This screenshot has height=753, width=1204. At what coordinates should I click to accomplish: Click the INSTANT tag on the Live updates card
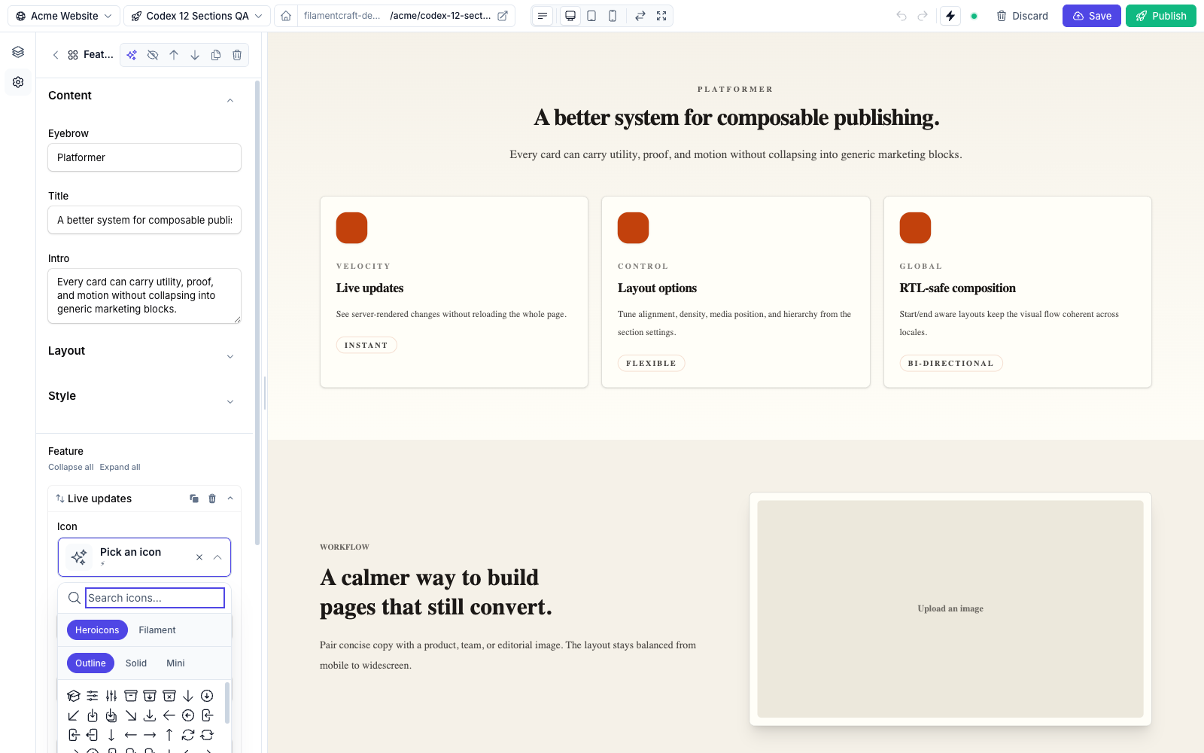[366, 345]
